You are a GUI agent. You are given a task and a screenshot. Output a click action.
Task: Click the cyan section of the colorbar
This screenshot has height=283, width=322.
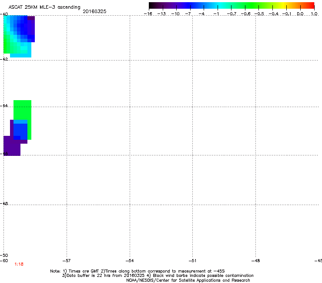220,6
